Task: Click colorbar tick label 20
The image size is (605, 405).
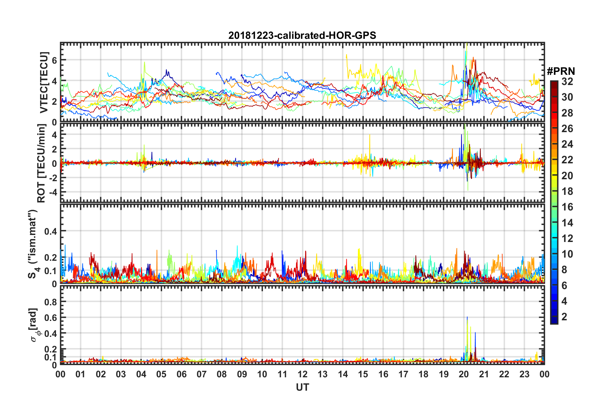Action: [x=567, y=176]
